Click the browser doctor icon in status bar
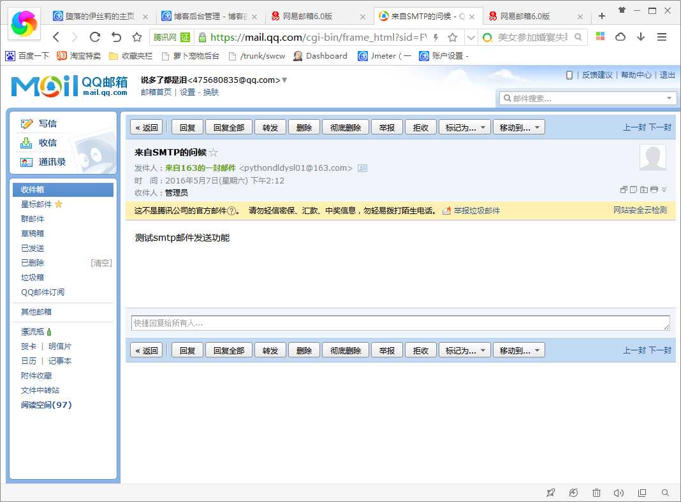681x502 pixels. [573, 492]
